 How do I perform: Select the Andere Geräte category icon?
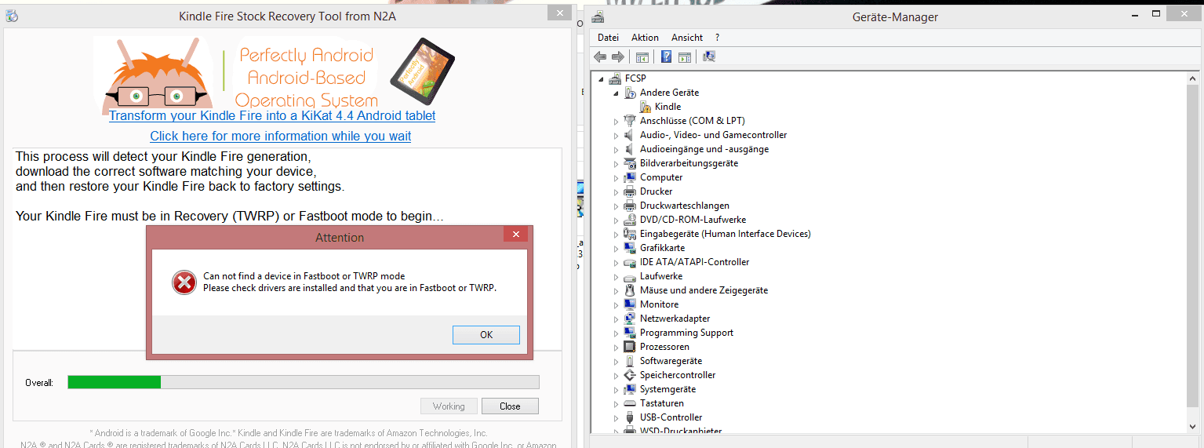click(630, 93)
